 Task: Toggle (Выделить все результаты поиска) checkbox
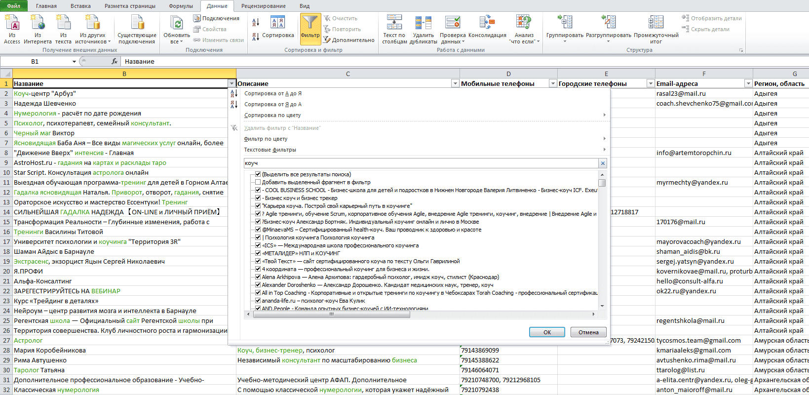(258, 174)
